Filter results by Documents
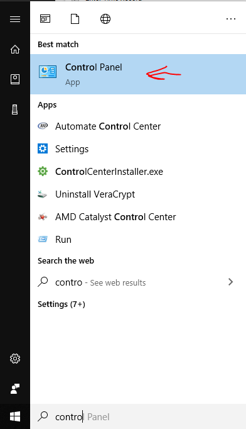 pos(75,19)
